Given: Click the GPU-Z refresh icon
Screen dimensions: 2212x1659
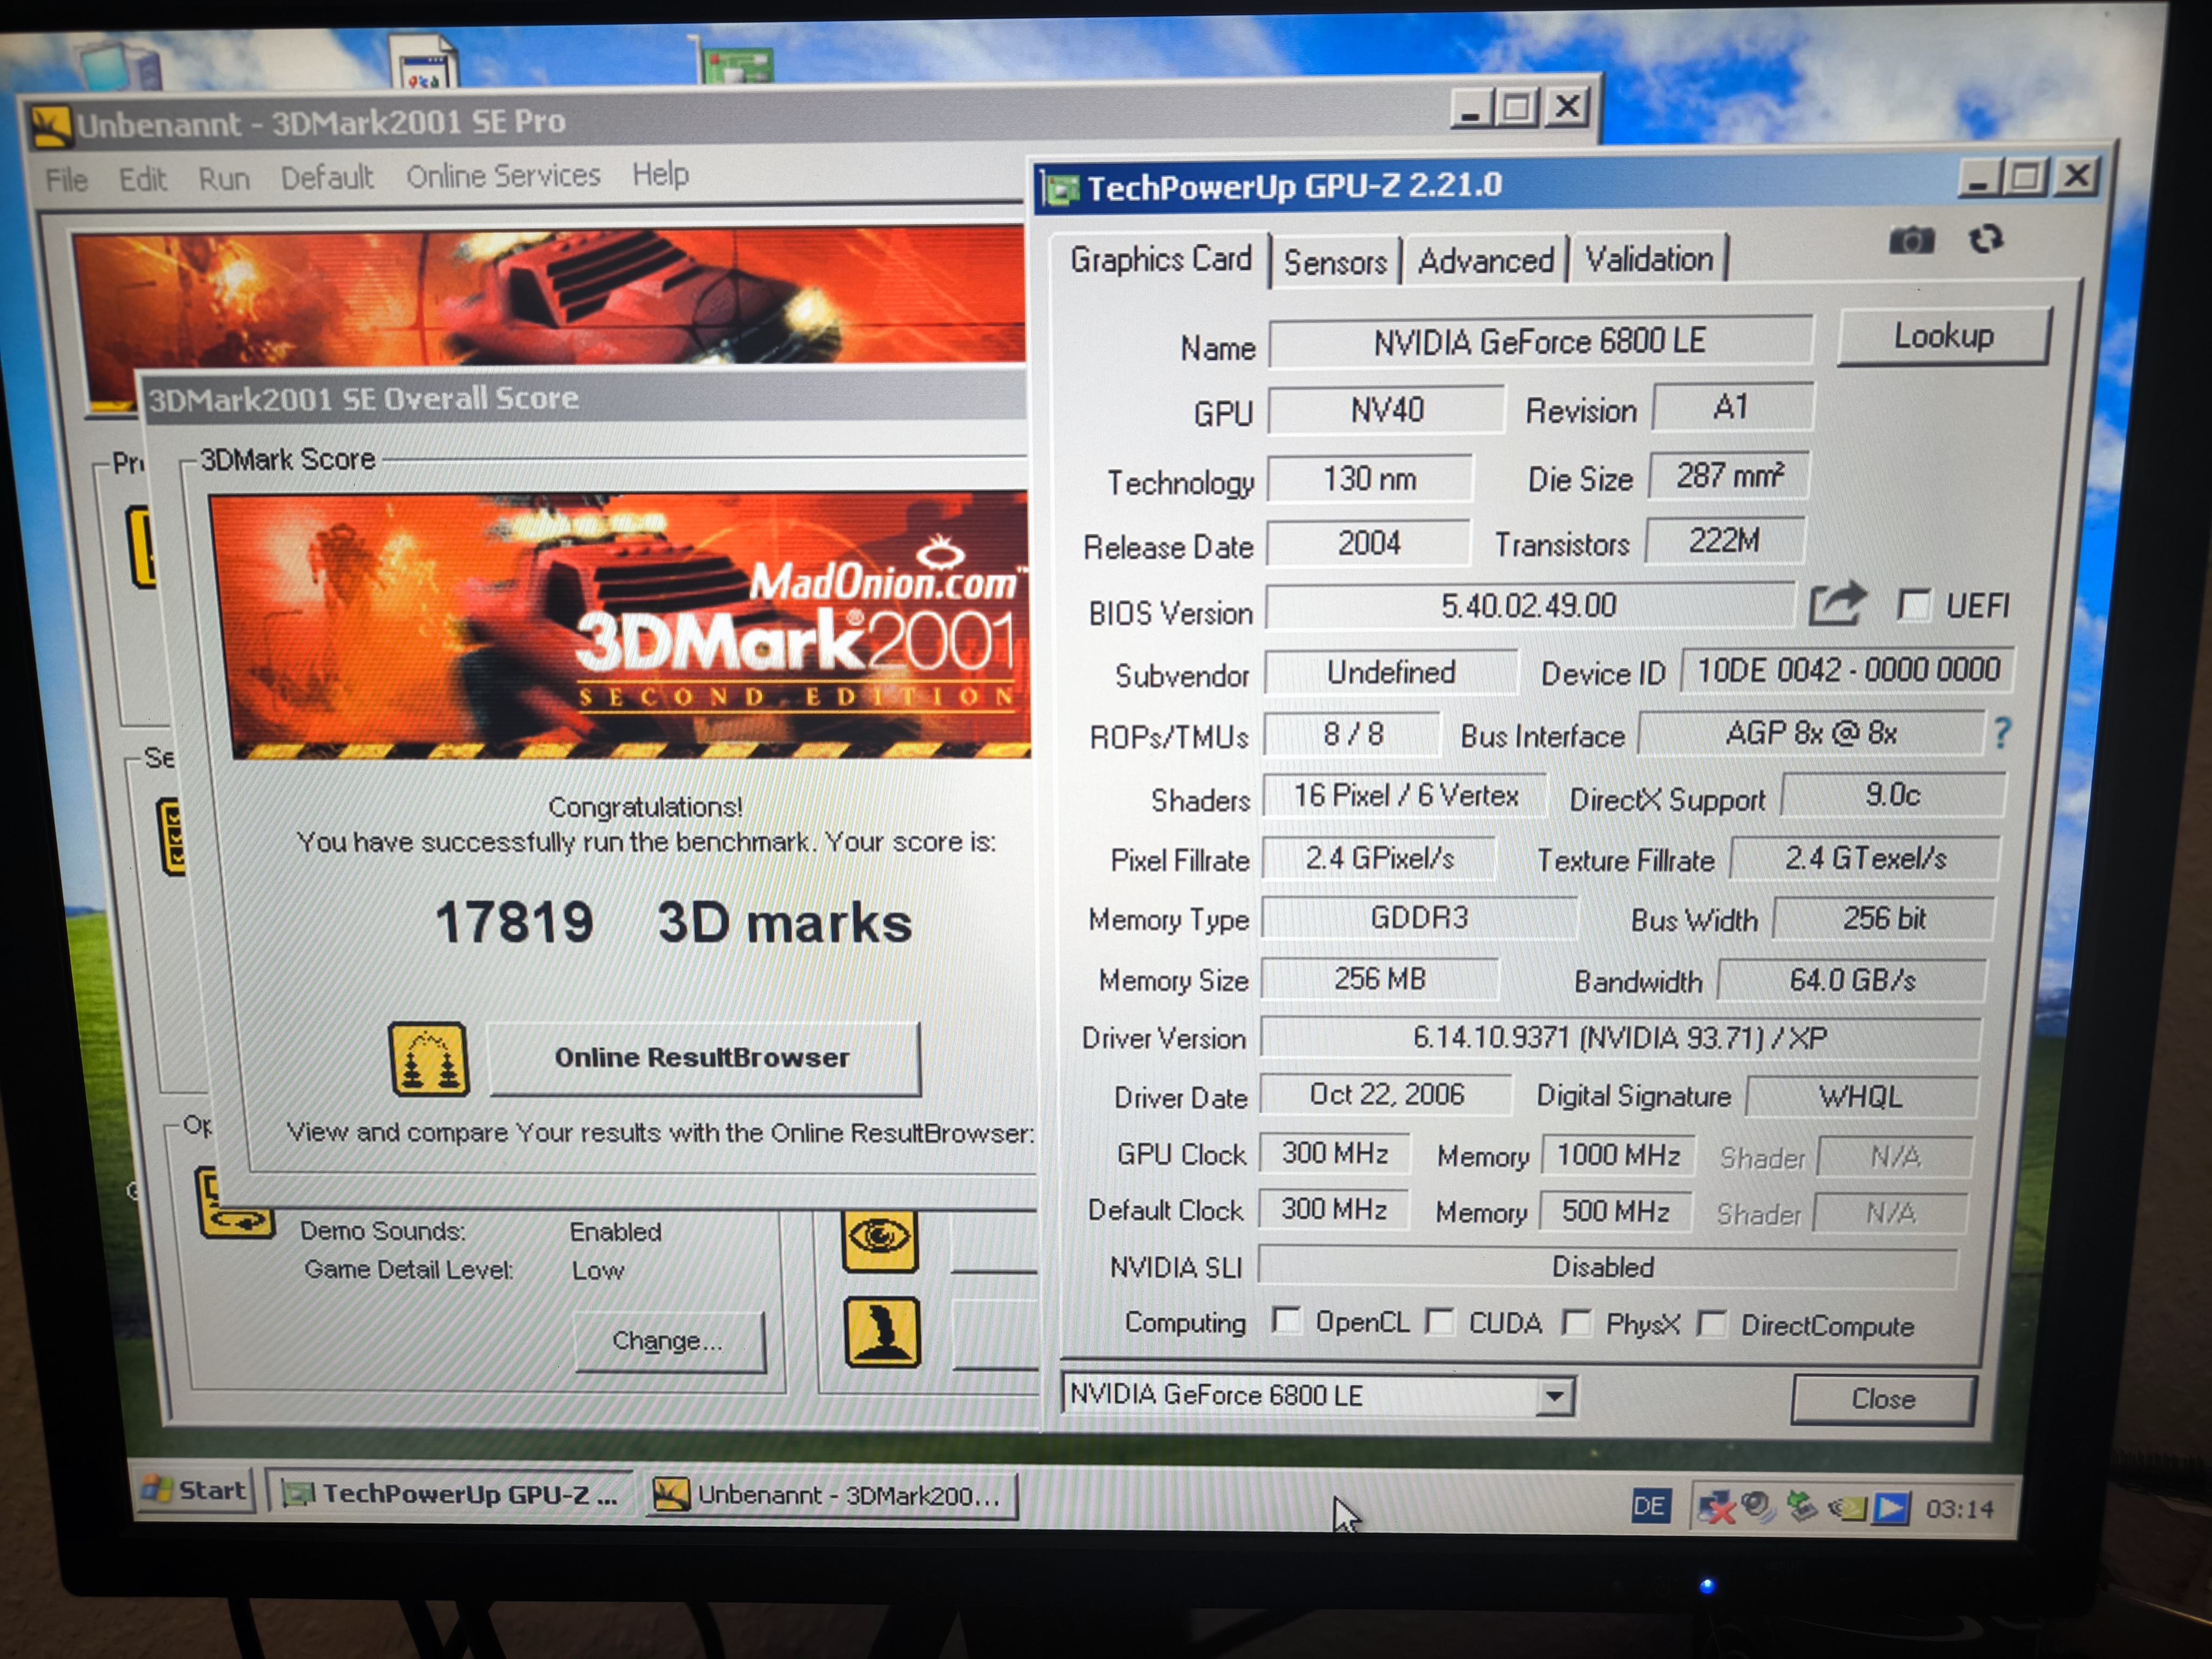Looking at the screenshot, I should 1985,239.
